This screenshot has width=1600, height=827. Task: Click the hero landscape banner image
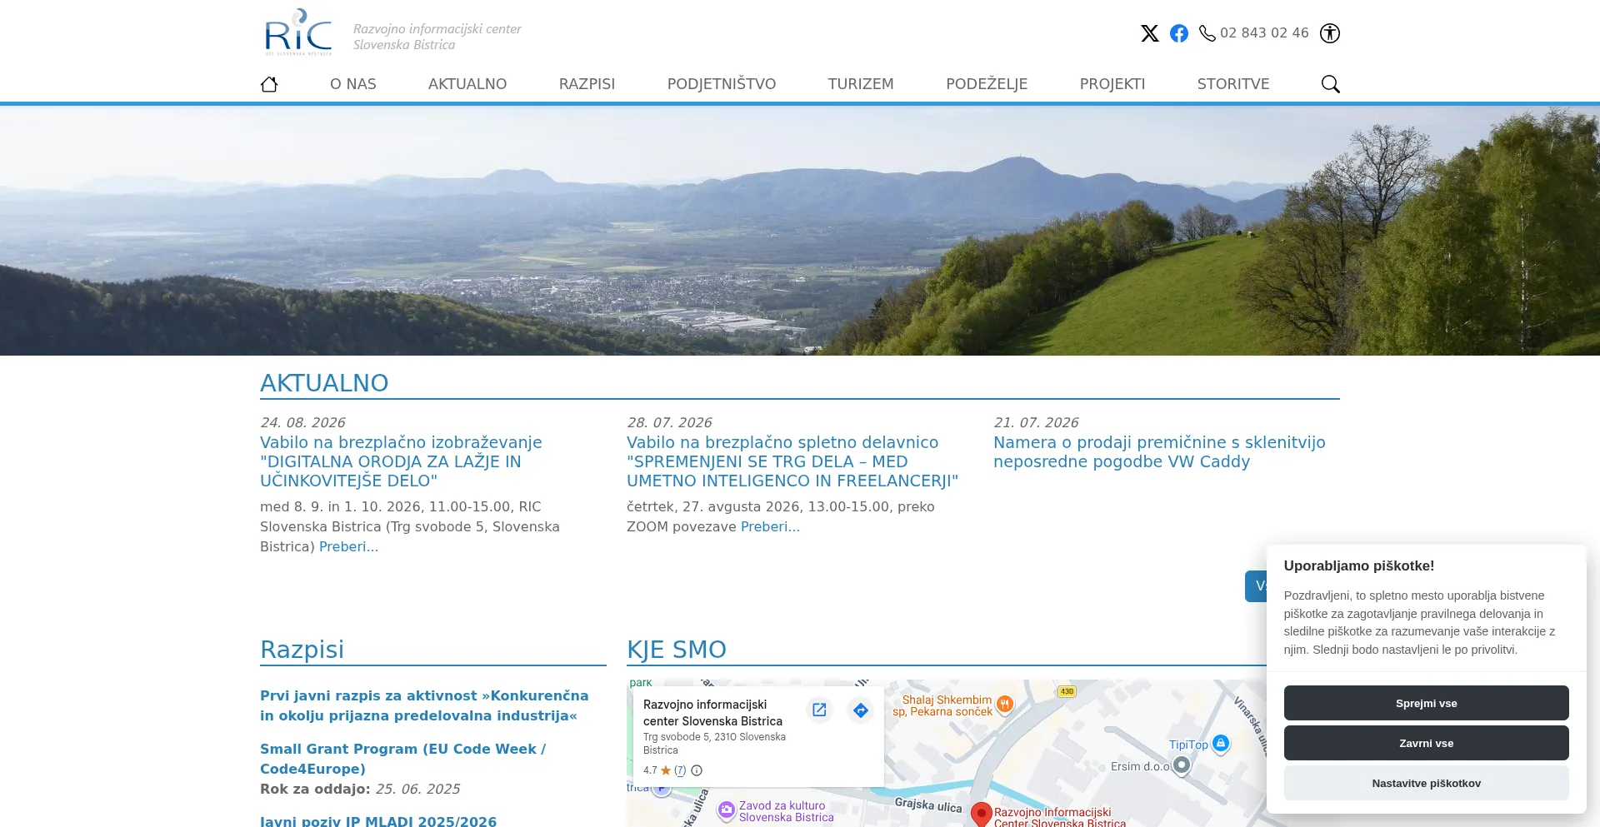coord(800,231)
